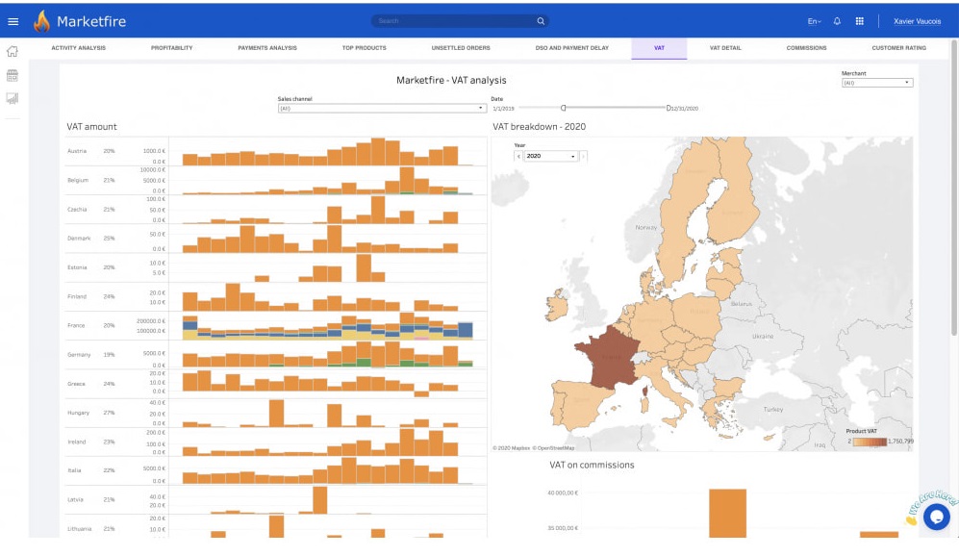
Task: Open the Year 2020 dropdown
Action: click(551, 156)
